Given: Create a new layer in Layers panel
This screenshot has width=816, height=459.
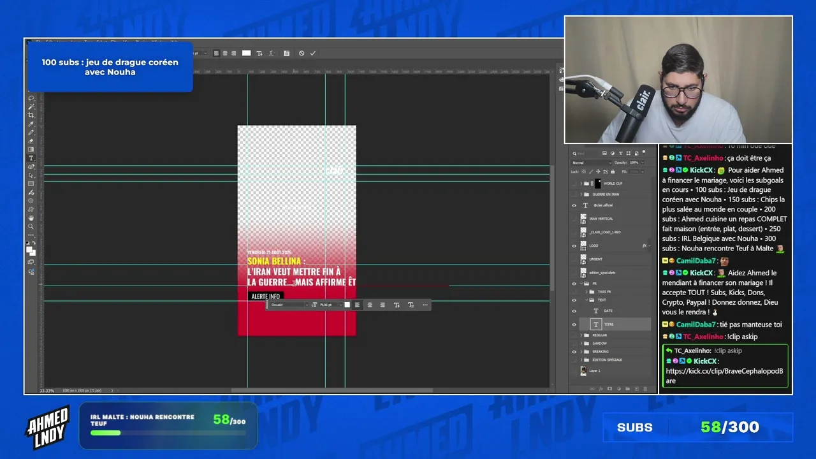Looking at the screenshot, I should [636, 388].
